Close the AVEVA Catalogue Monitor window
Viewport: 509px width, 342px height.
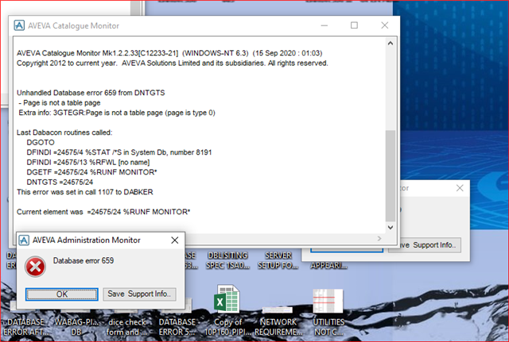pos(385,25)
